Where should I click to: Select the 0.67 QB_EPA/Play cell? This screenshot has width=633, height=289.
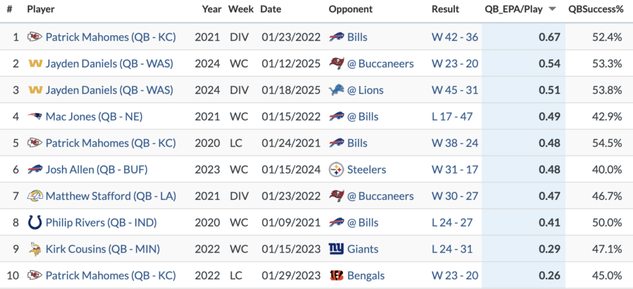pyautogui.click(x=524, y=38)
